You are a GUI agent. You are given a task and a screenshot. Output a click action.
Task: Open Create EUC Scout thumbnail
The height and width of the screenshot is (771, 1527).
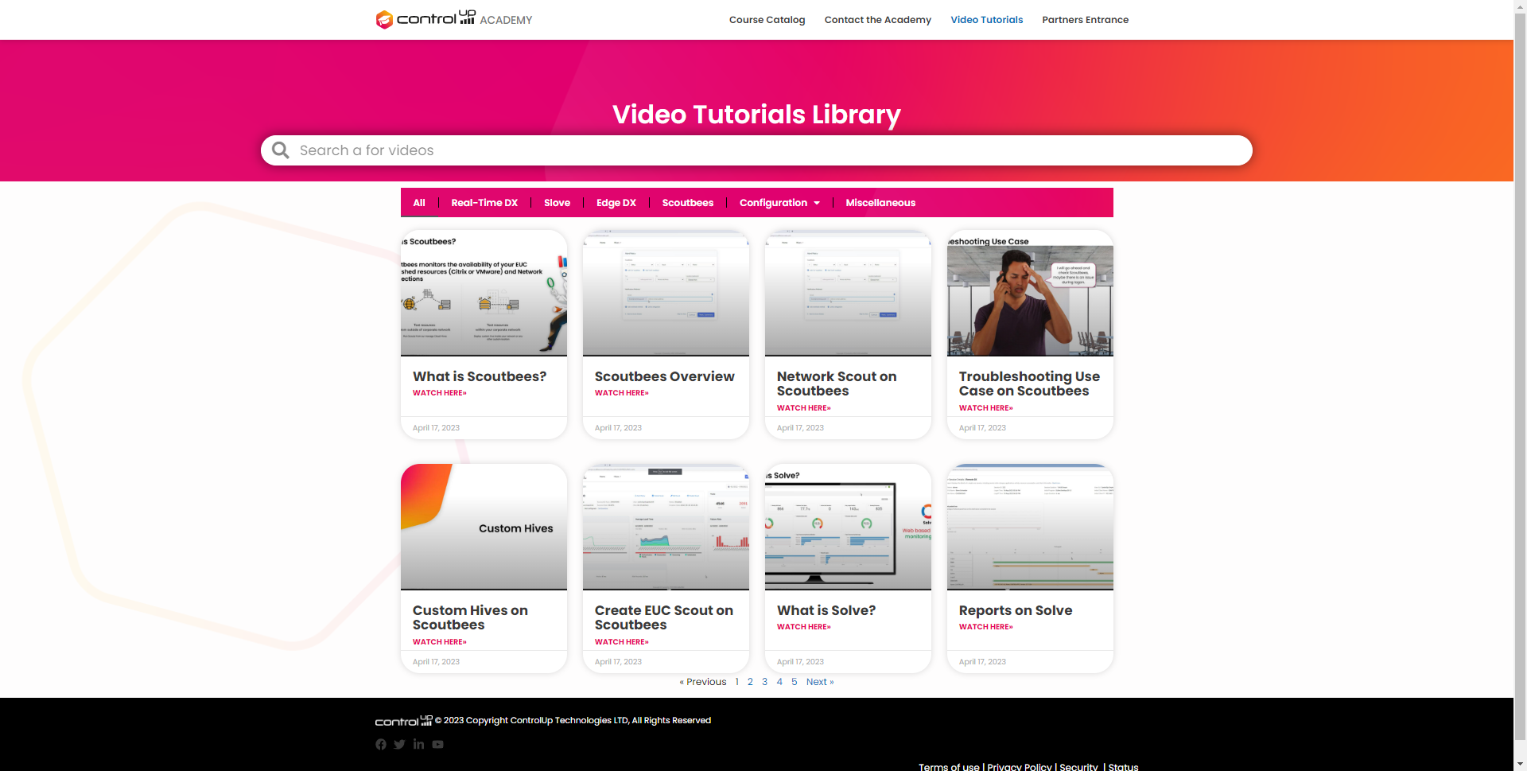coord(666,527)
